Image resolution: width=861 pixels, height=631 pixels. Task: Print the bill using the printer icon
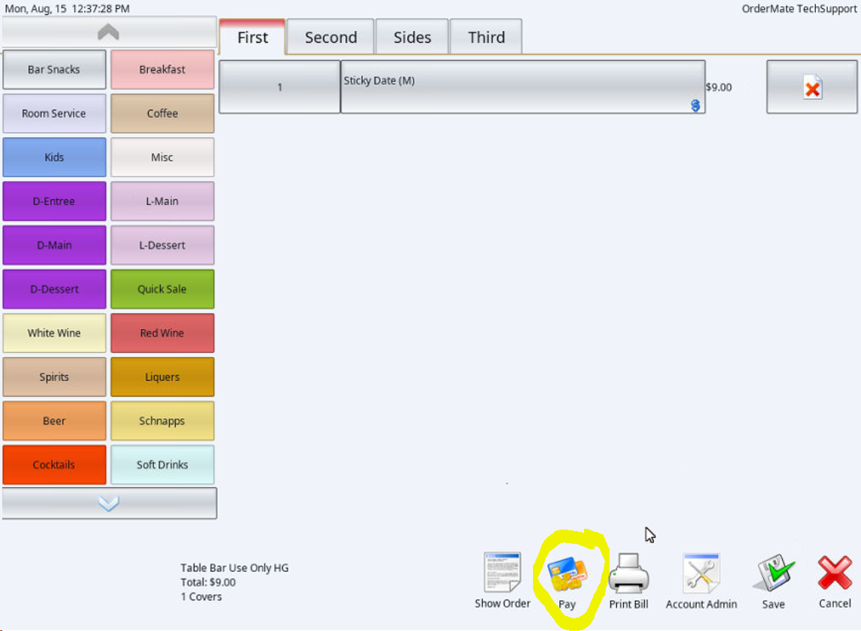coord(629,573)
